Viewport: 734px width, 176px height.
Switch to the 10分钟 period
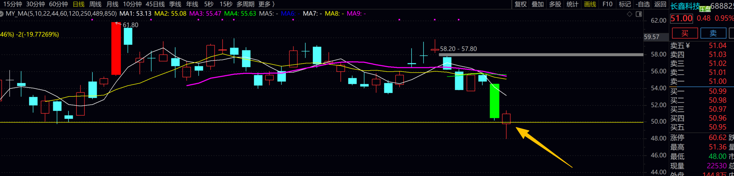click(x=132, y=4)
